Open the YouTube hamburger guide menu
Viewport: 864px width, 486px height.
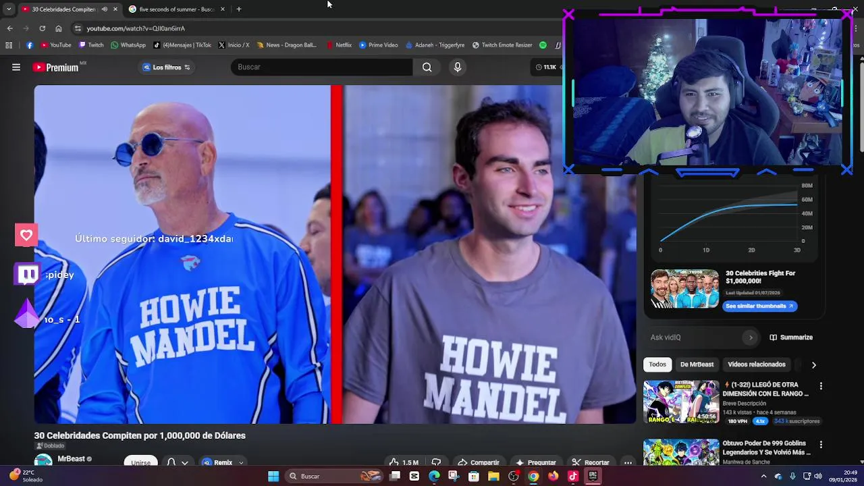[x=16, y=67]
